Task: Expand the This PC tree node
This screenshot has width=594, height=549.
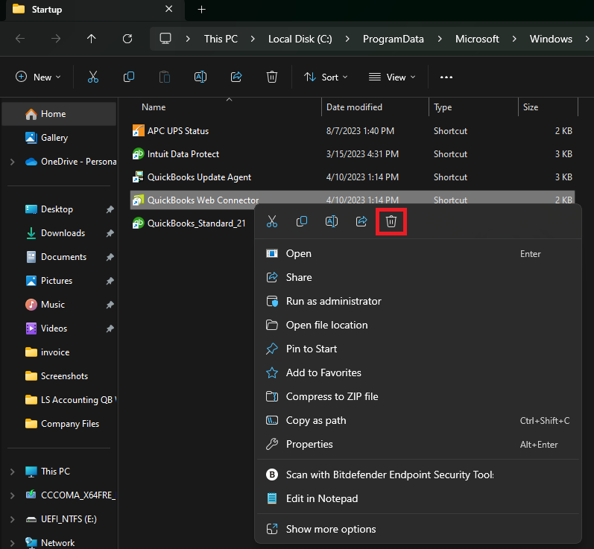Action: pos(13,472)
